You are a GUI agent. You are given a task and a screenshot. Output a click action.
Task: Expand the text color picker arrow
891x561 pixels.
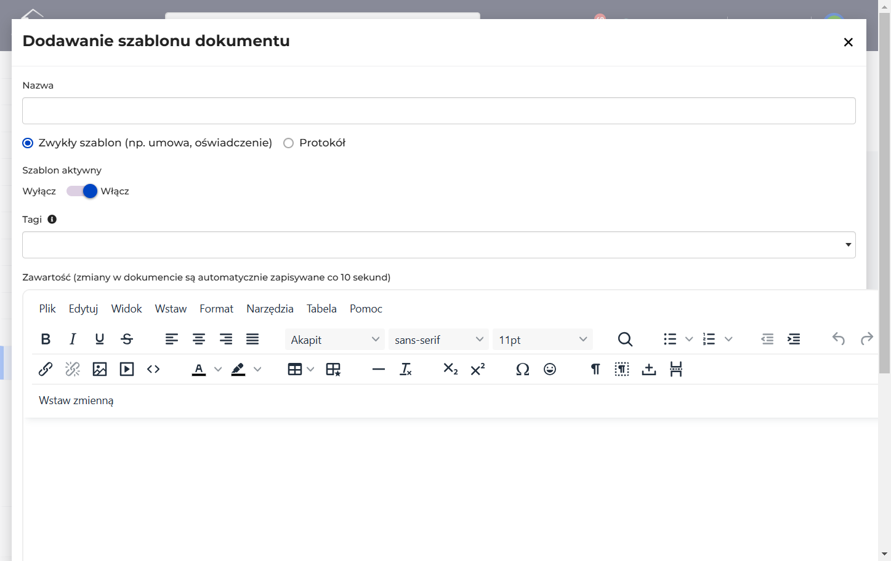pos(218,369)
